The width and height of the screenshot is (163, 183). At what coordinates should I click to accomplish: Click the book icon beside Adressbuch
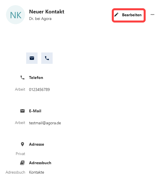(x=22, y=163)
